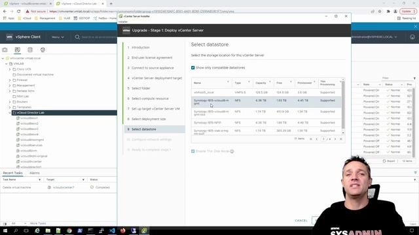Image resolution: width=419 pixels, height=235 pixels.
Task: Go to first page of datastores
Action: tap(311, 139)
